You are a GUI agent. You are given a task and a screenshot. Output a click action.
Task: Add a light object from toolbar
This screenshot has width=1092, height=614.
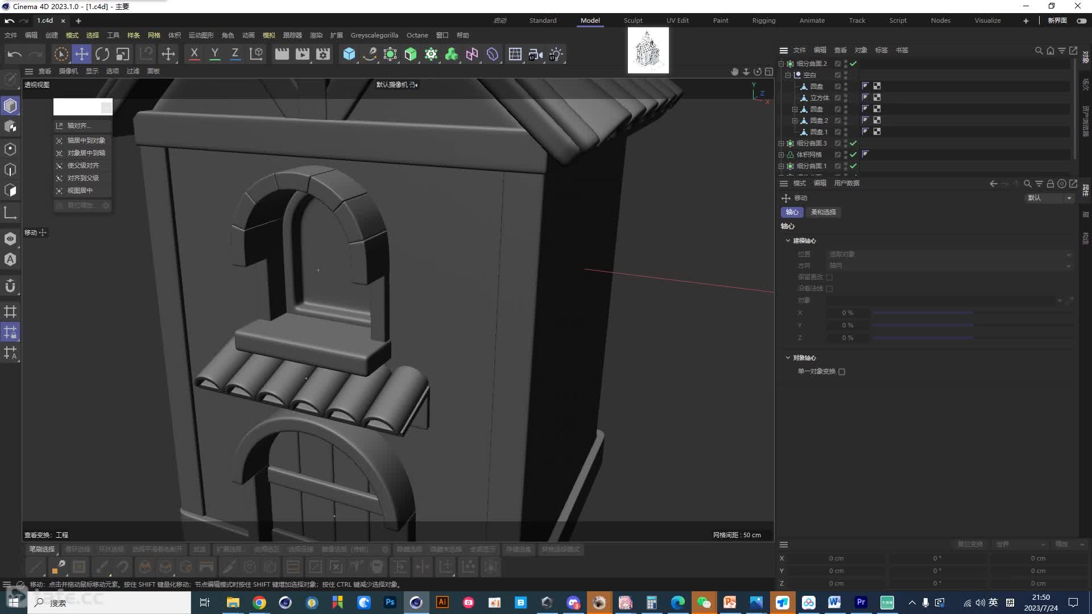(556, 54)
